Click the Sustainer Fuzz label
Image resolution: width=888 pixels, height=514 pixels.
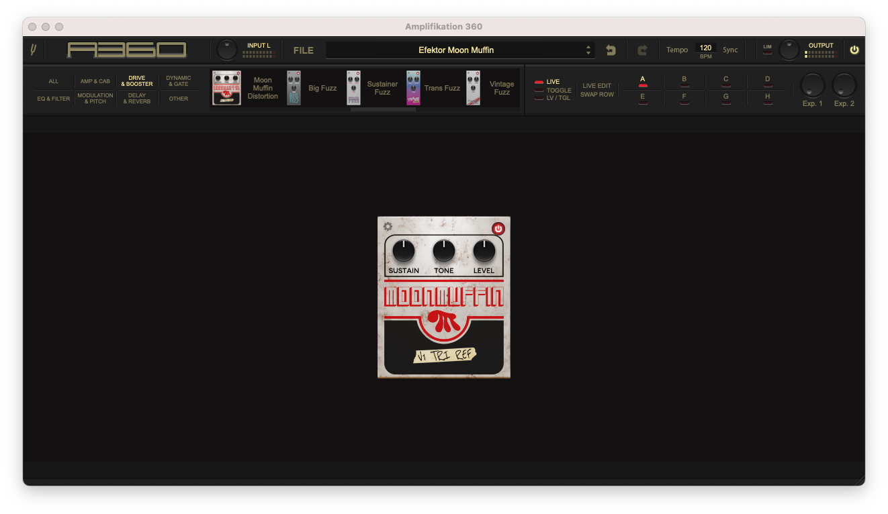tap(382, 88)
